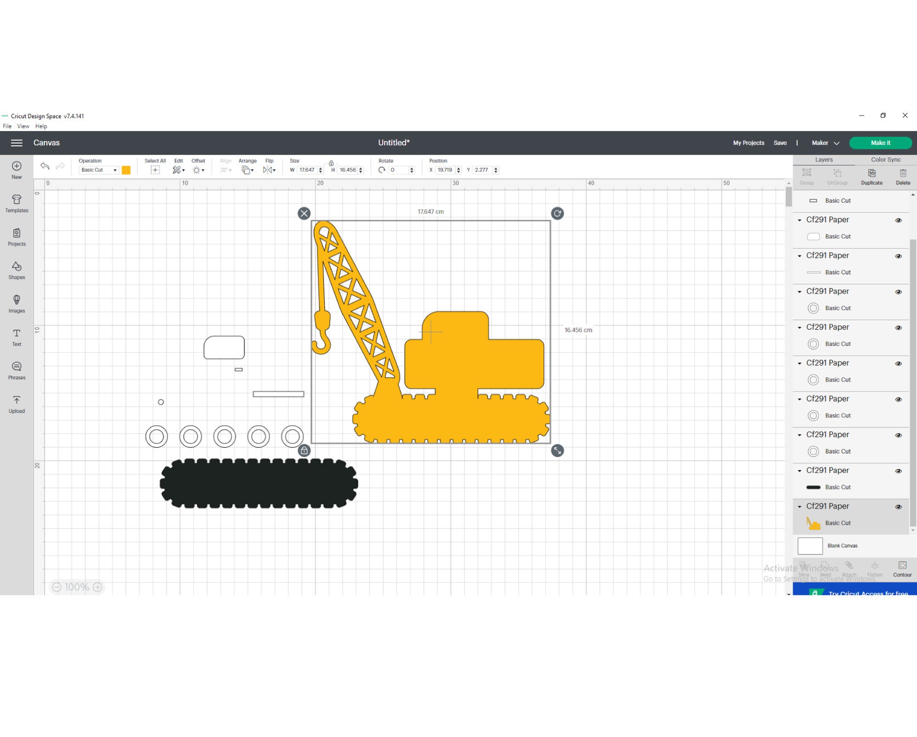The width and height of the screenshot is (917, 737).
Task: Lock the size proportions toggle
Action: (330, 164)
